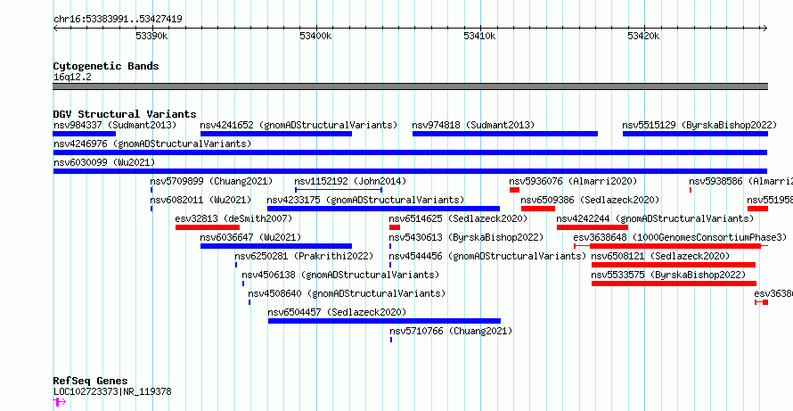Select the nsv6036647 (Wu2021) blue bar

click(275, 246)
